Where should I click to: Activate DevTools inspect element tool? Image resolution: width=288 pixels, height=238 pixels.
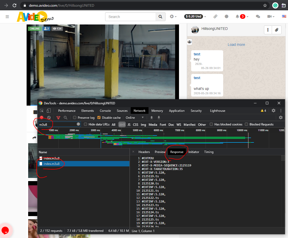(x=42, y=111)
